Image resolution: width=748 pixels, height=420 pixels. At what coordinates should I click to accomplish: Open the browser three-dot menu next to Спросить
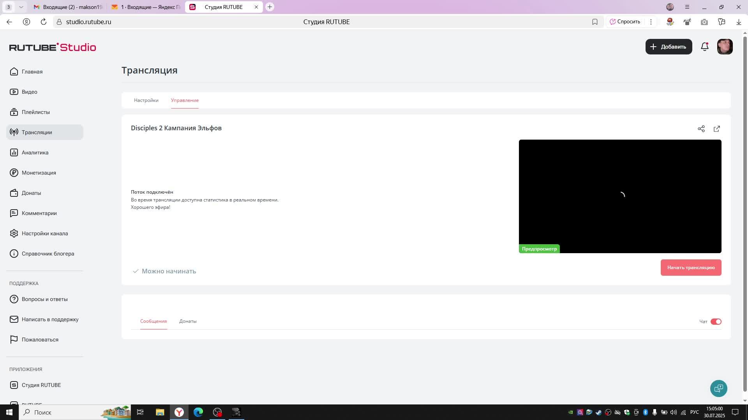pos(651,22)
